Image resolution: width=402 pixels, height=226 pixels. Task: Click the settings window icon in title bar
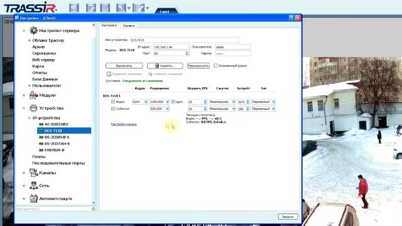(17, 18)
